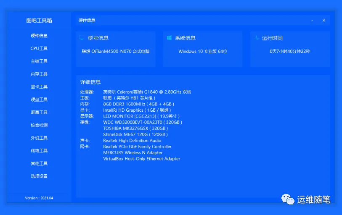Screen dimensions: 342x215
Task: Open CPU工具 in the sidebar
Action: click(x=39, y=48)
